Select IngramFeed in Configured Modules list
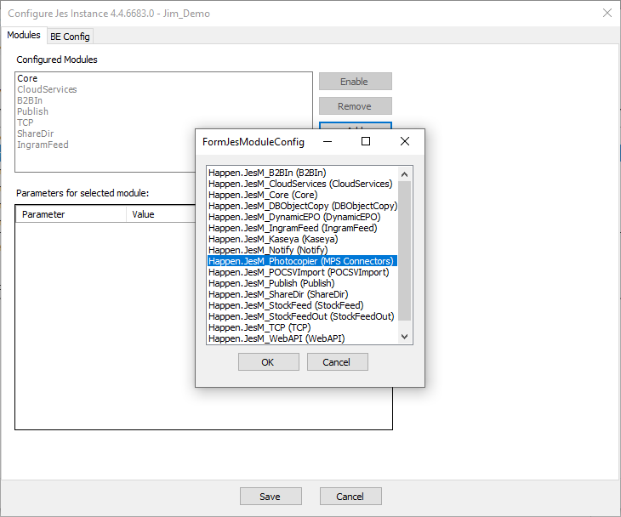Viewport: 621px width, 517px height. (x=43, y=145)
